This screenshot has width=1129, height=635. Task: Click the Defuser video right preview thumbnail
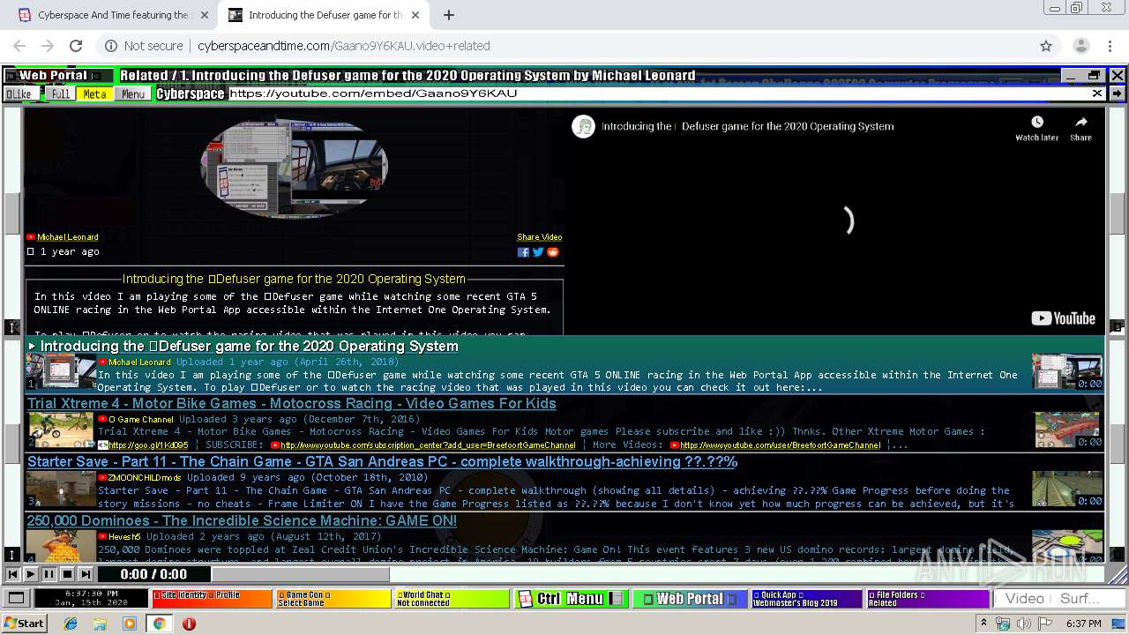pos(1067,371)
